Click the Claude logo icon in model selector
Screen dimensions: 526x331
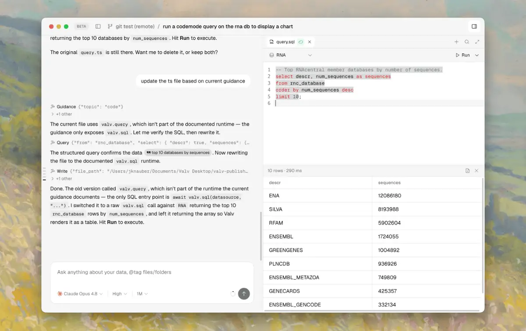click(60, 294)
